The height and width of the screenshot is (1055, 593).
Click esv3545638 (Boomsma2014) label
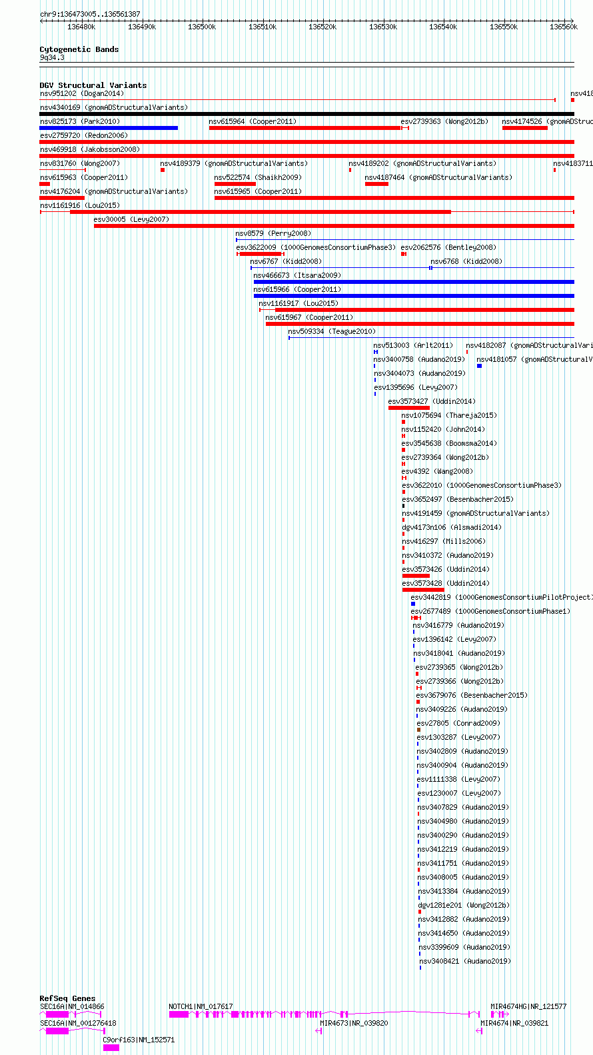click(x=449, y=443)
